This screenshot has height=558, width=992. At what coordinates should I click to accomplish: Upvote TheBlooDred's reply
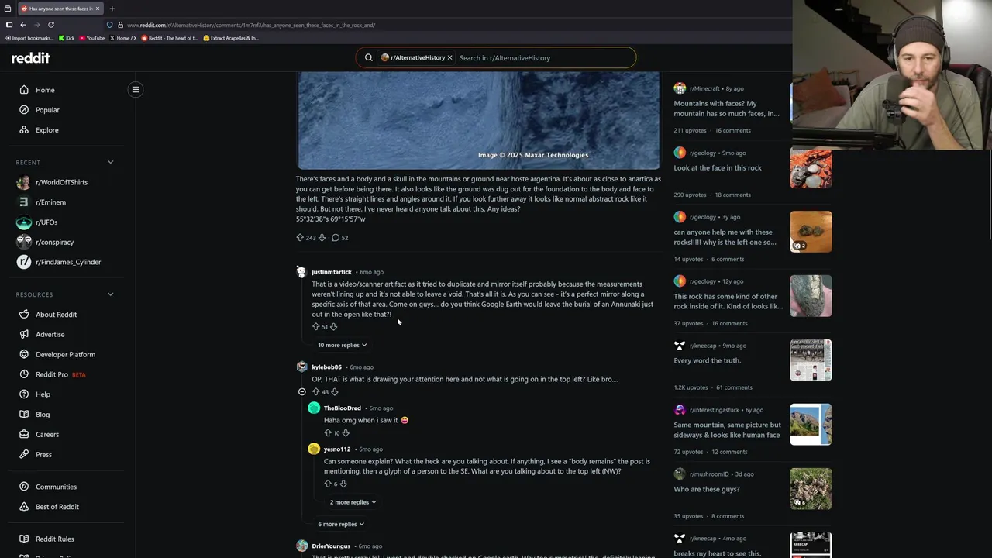coord(328,433)
